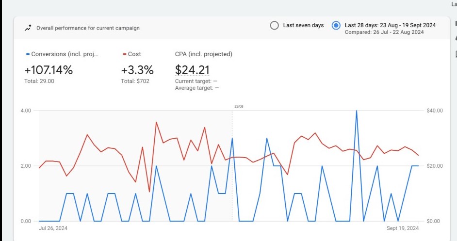Click the +107.14% conversions change value
The height and width of the screenshot is (241, 457).
coord(49,70)
